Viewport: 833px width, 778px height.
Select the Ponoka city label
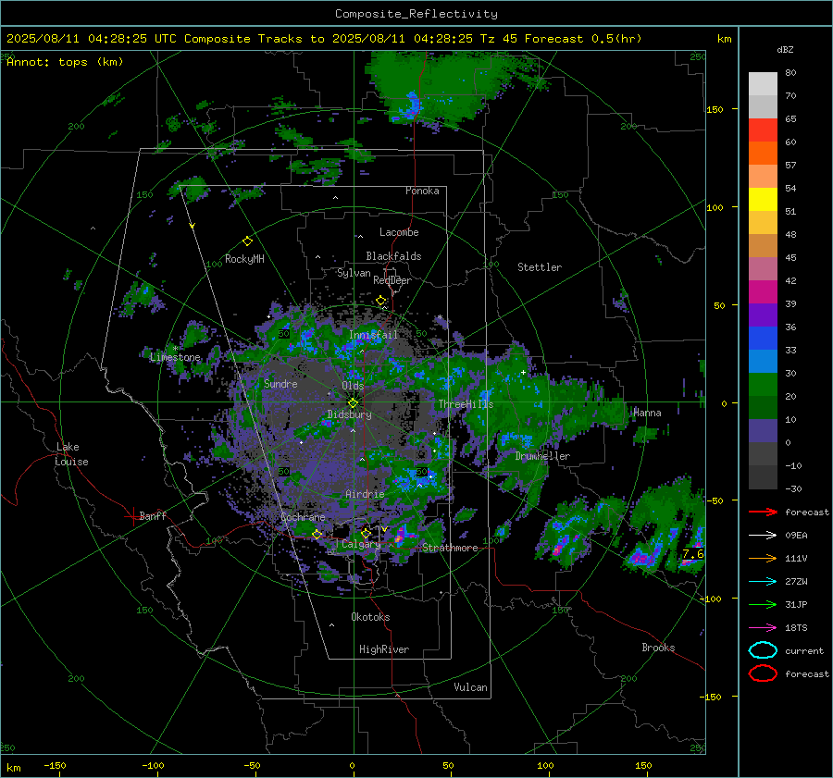(422, 191)
